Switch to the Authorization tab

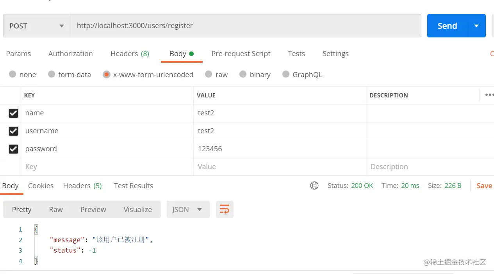click(x=71, y=53)
